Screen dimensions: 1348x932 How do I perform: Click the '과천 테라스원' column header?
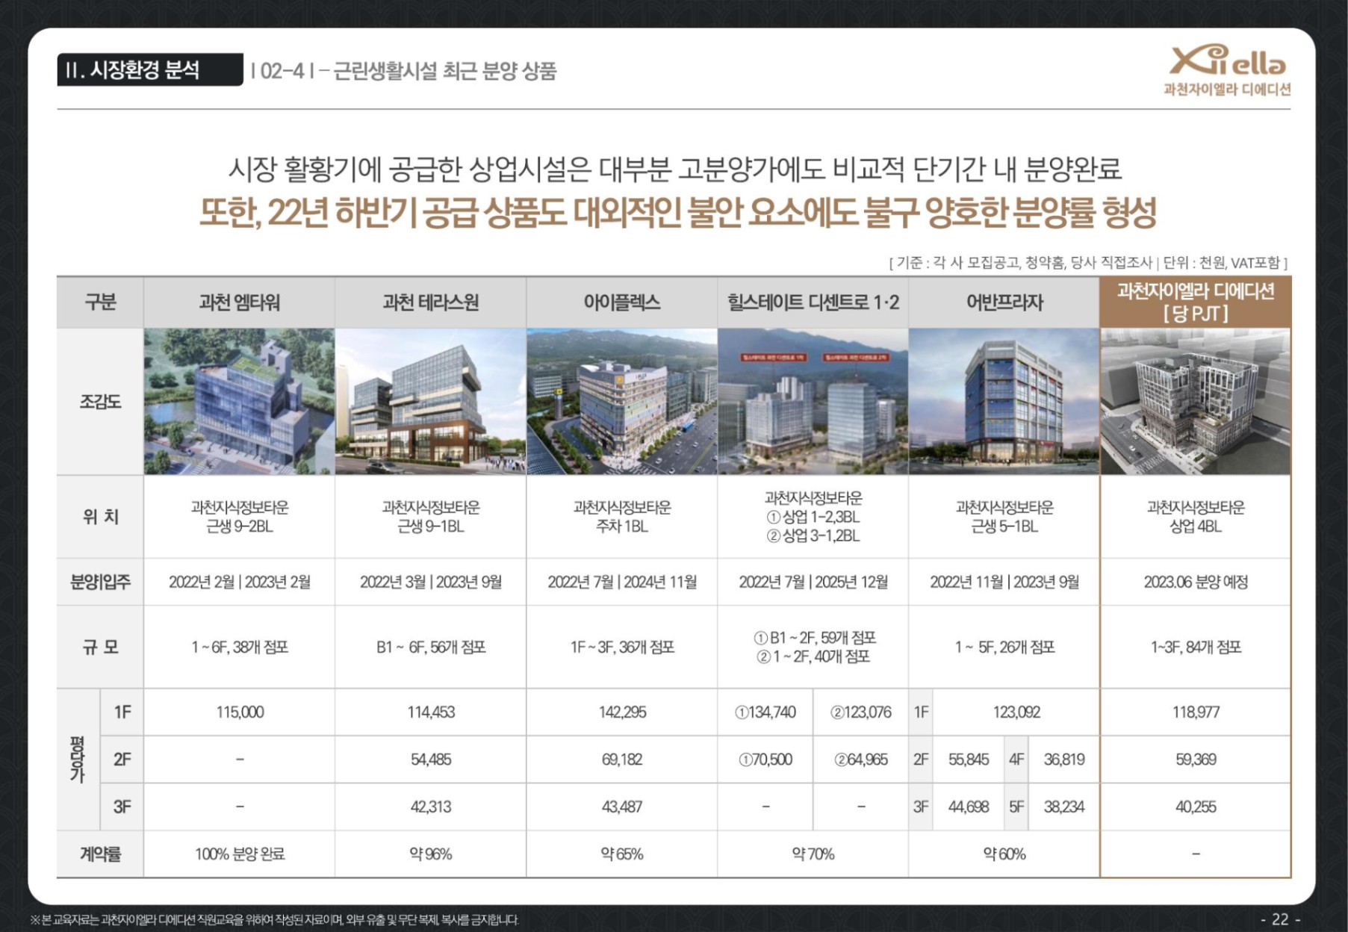(x=431, y=302)
